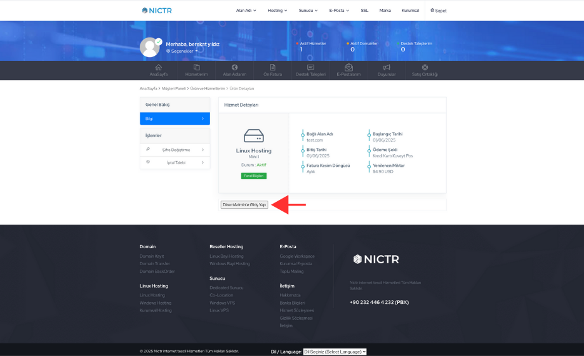Expand the Hosting menu
The image size is (584, 356).
[x=277, y=10]
